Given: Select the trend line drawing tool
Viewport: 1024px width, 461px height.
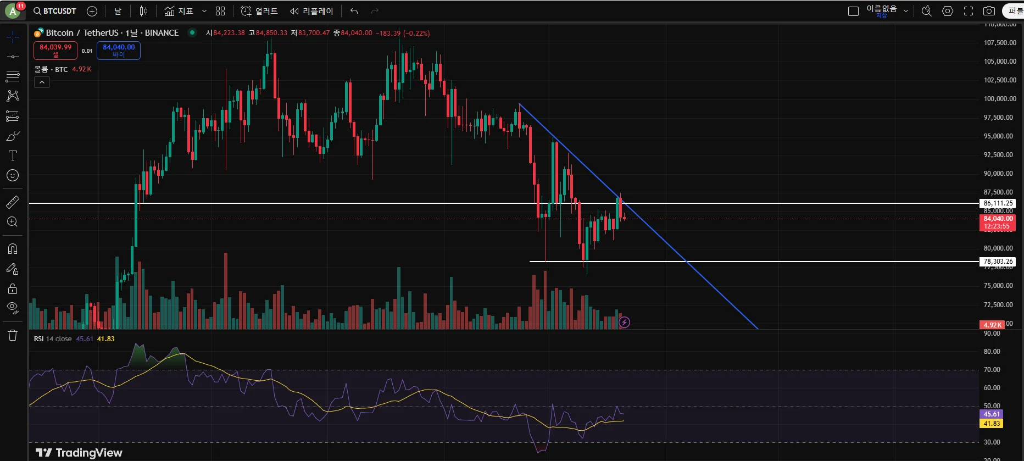Looking at the screenshot, I should [13, 57].
